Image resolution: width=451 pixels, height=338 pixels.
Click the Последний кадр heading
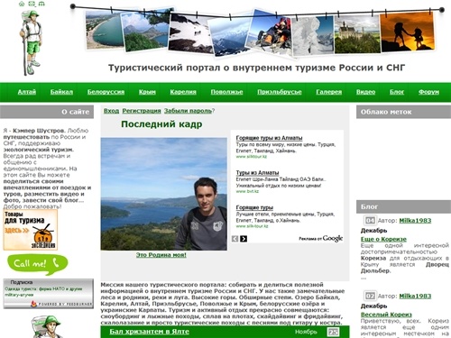pos(161,124)
